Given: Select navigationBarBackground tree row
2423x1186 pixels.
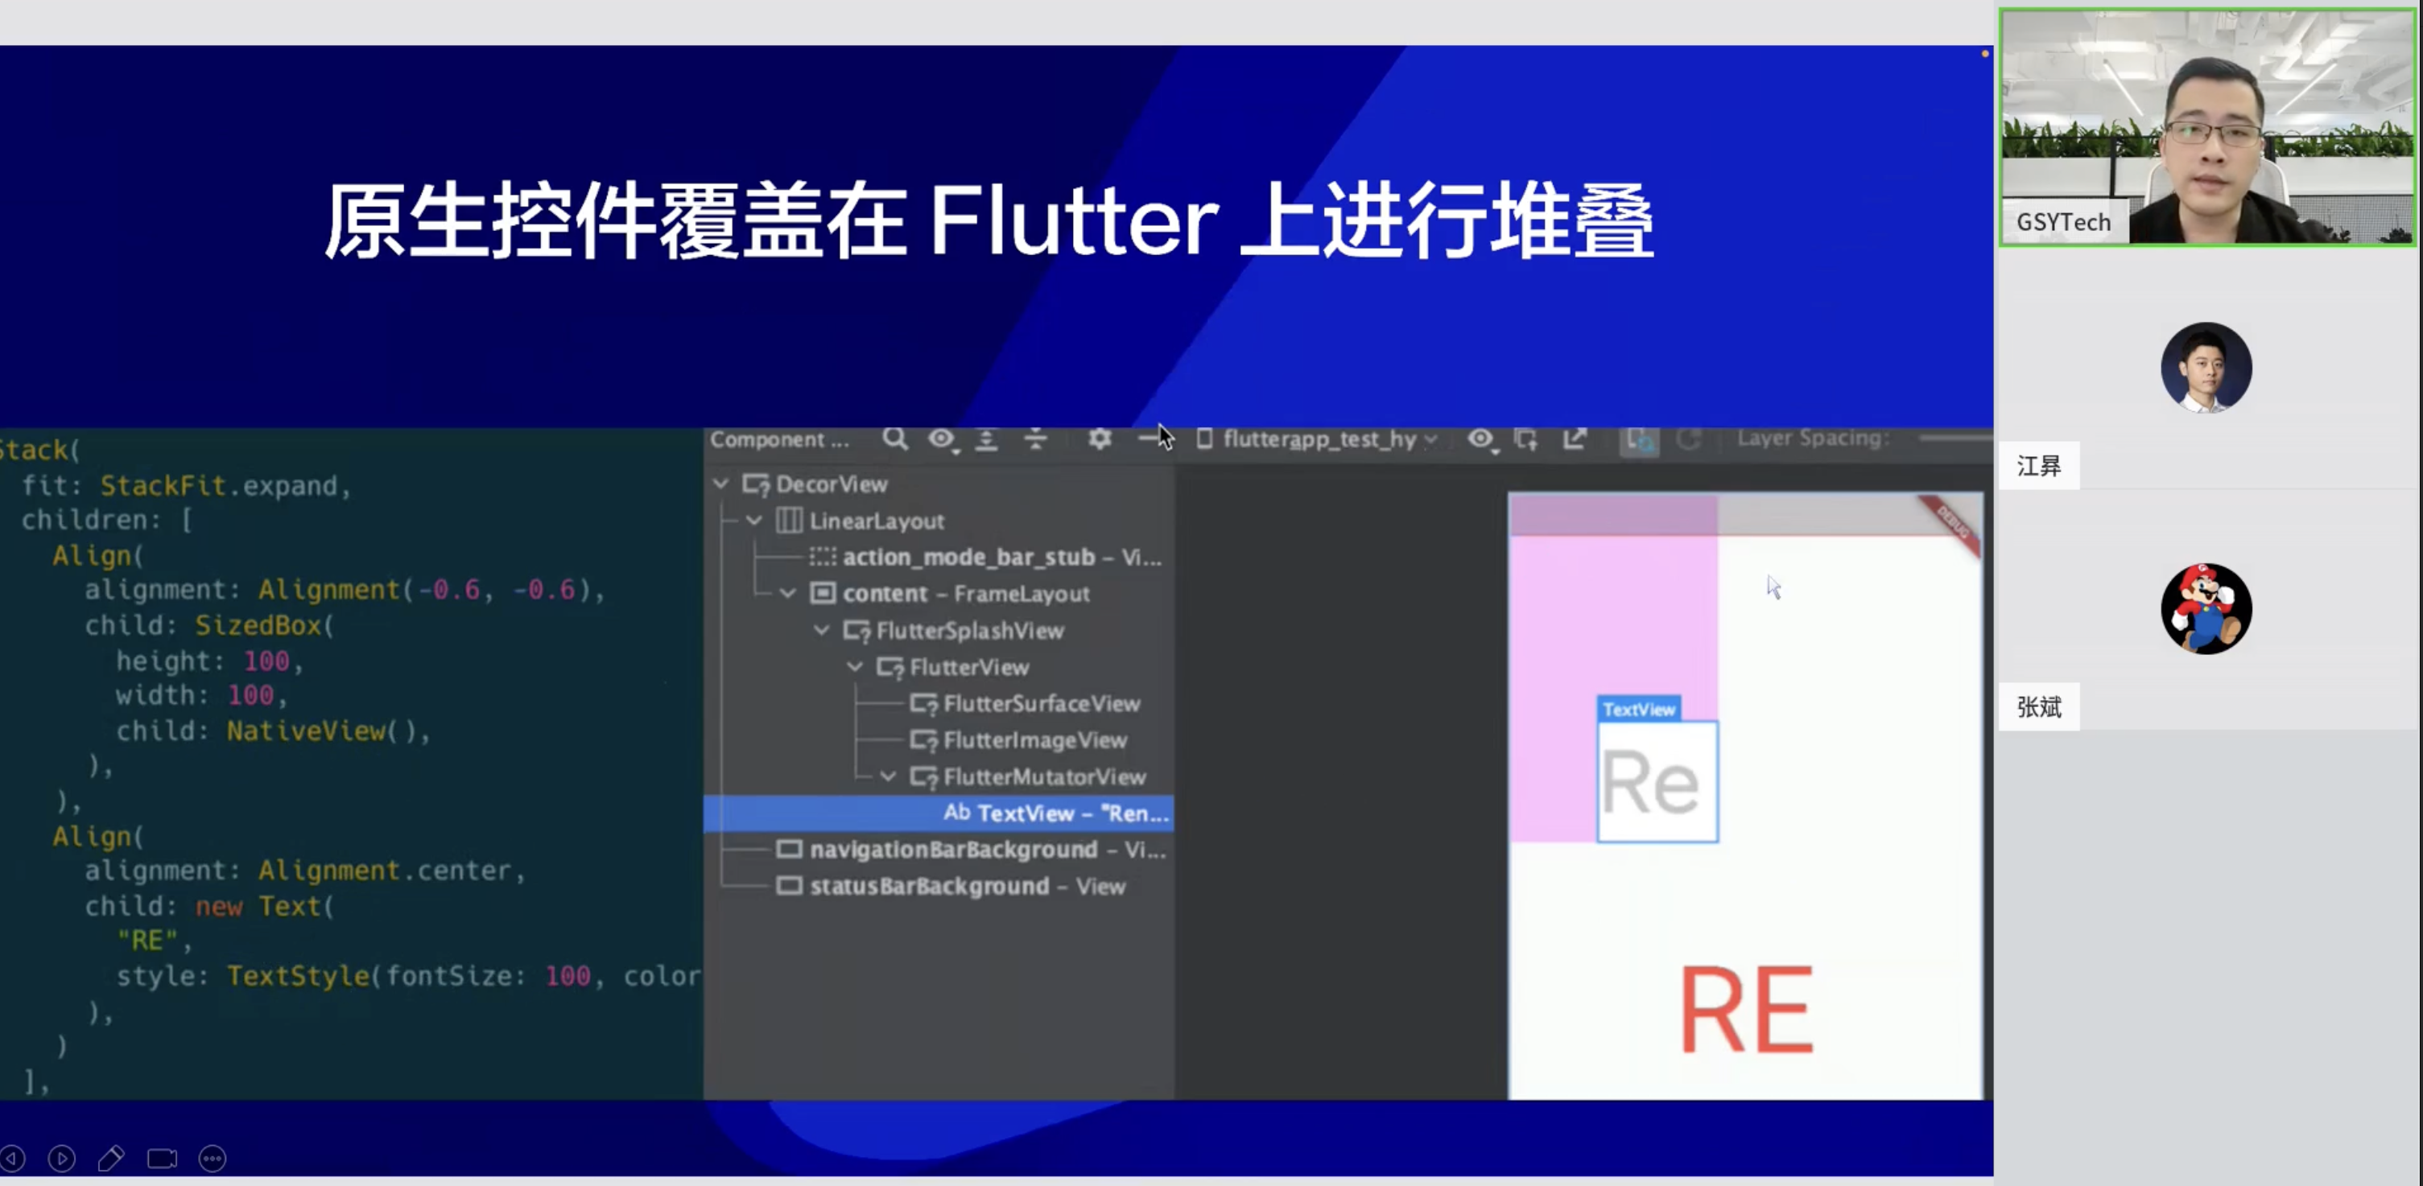Looking at the screenshot, I should [x=988, y=850].
